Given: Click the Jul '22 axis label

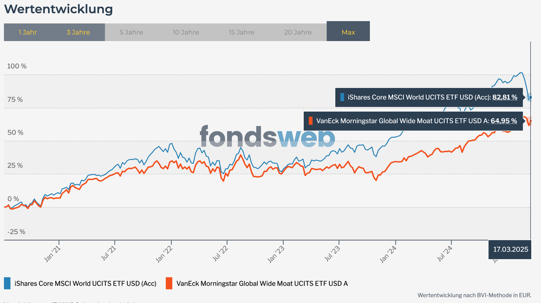Looking at the screenshot, I should click(x=220, y=253).
